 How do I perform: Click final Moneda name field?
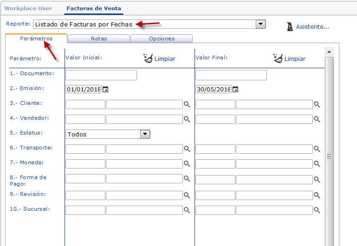coord(274,164)
